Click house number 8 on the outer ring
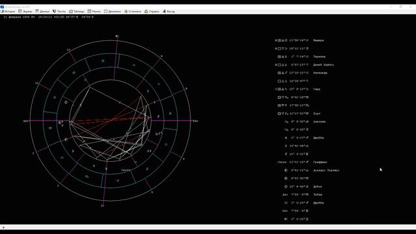Viewport: 416px width, 234px height. (x=187, y=88)
